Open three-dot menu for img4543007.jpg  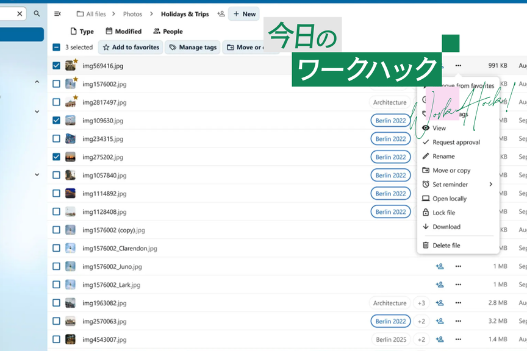(458, 339)
